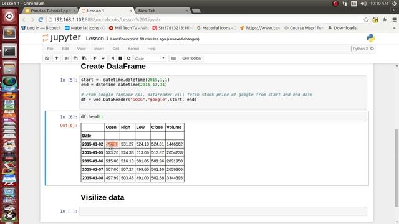The image size is (399, 224).
Task: Paste cell below icon in toolbar
Action: [84, 58]
